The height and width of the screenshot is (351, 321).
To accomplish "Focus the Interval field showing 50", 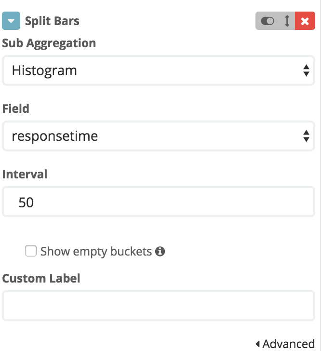I will coord(159,202).
